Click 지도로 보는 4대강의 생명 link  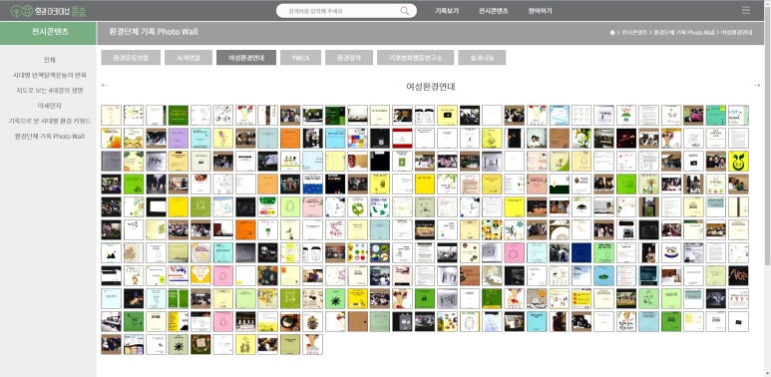tap(50, 91)
